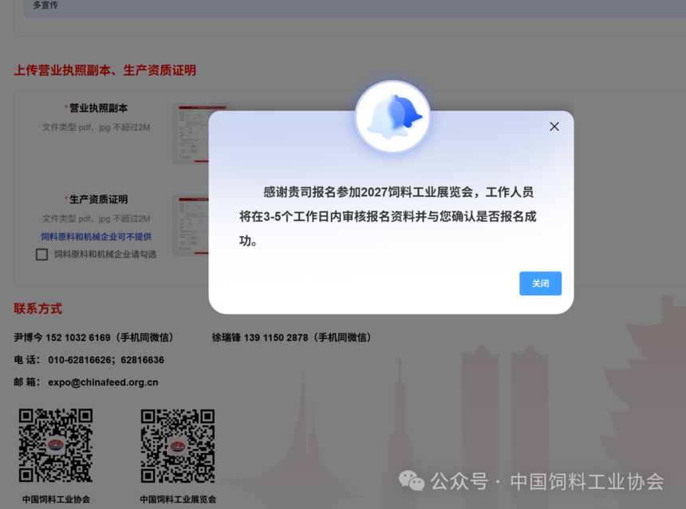Click contact 徐瑞锋 139 1150 2878
686x509 pixels.
point(292,337)
